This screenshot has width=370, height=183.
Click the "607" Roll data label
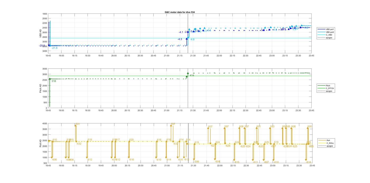[x=210, y=127]
